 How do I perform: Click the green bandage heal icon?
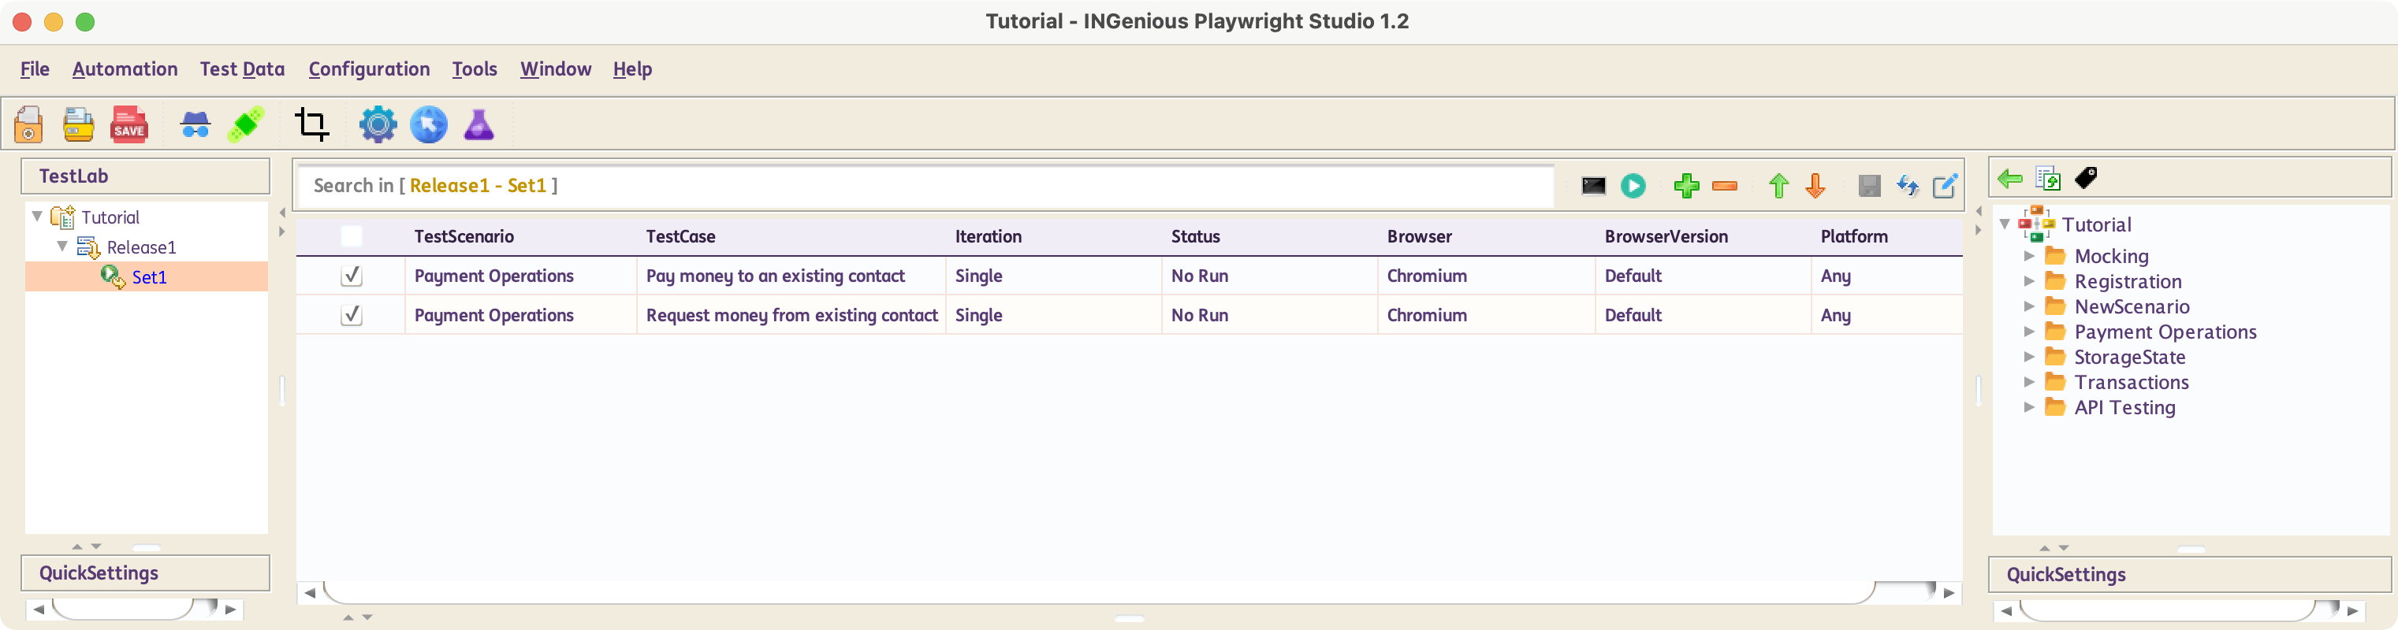pos(246,124)
